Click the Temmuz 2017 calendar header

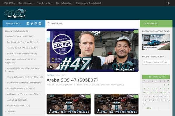[156, 77]
